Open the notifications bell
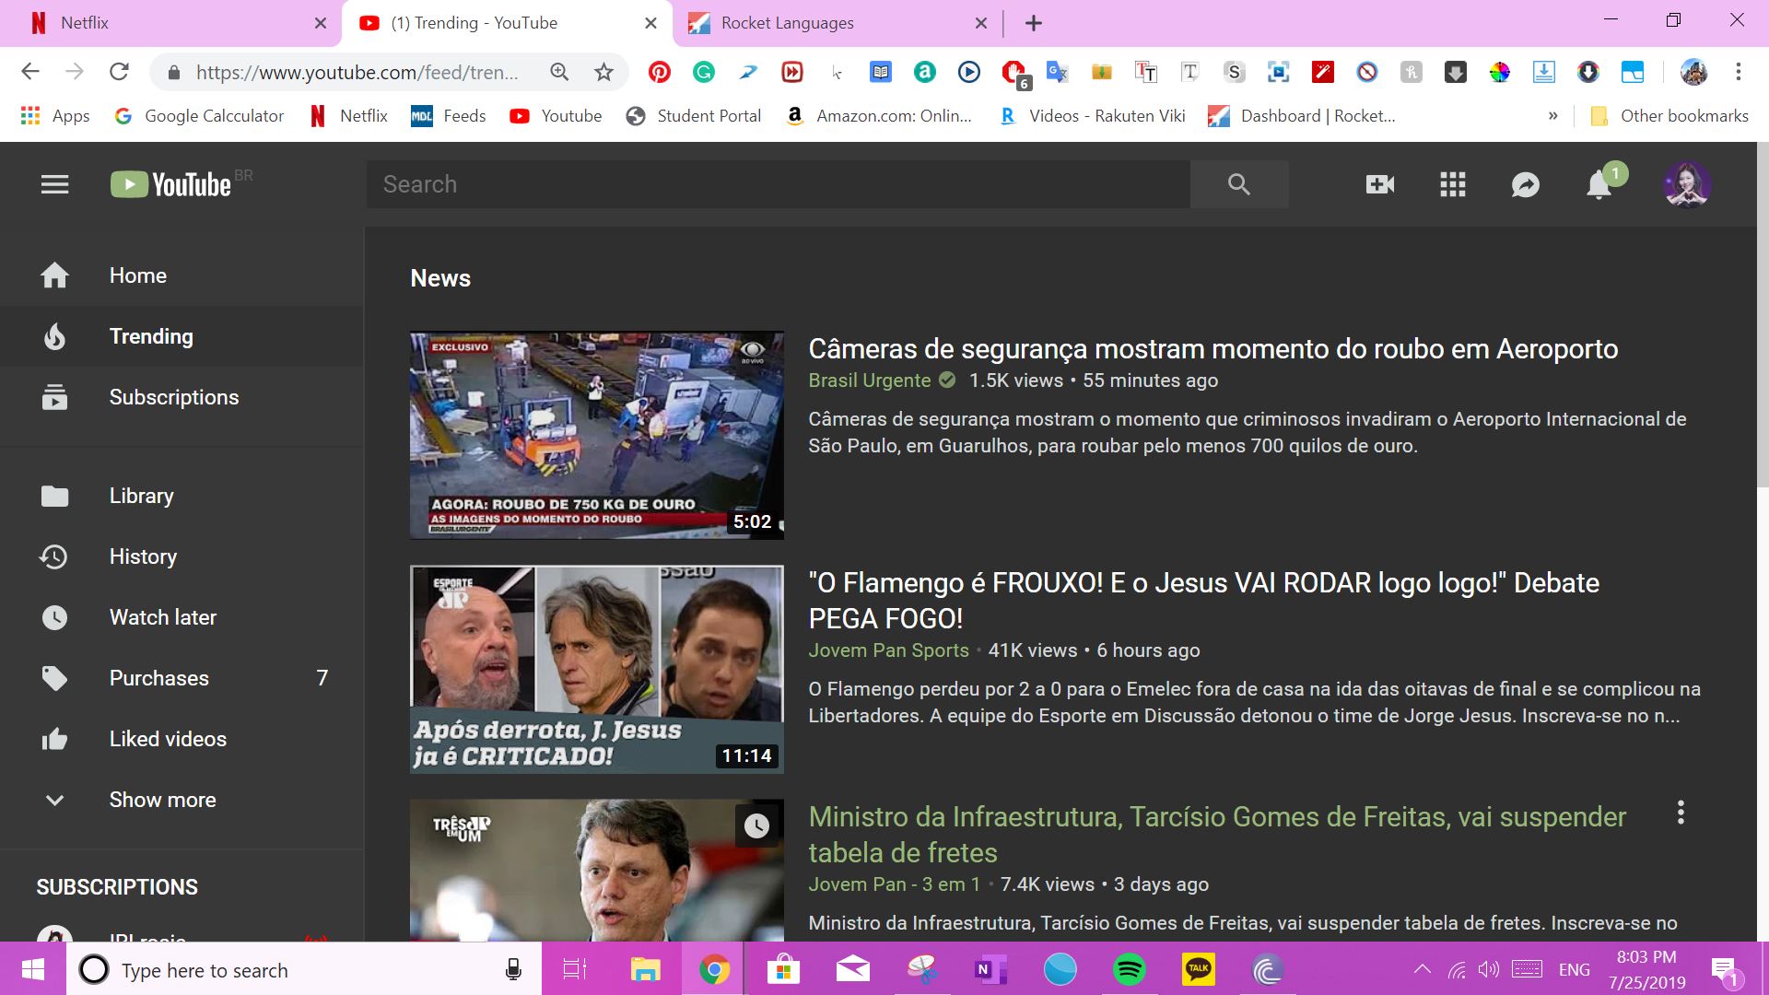 [1599, 185]
